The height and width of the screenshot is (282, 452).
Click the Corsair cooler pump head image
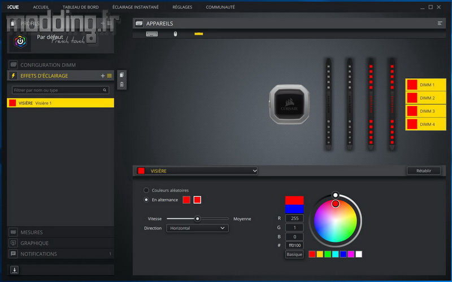click(289, 104)
